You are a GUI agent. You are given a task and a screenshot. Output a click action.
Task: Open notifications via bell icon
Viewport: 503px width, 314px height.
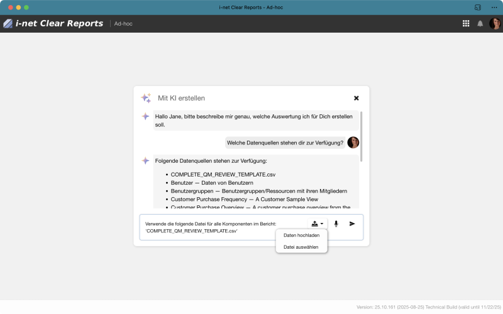tap(480, 24)
